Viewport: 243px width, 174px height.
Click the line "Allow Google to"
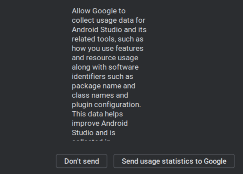[x=99, y=11]
